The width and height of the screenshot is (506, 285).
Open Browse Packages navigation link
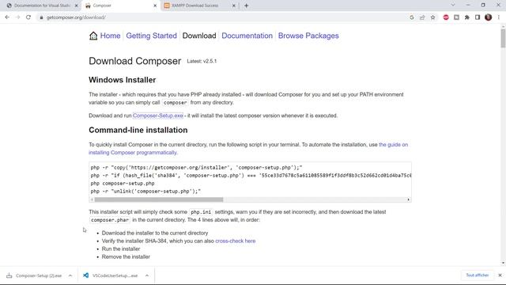pos(308,36)
